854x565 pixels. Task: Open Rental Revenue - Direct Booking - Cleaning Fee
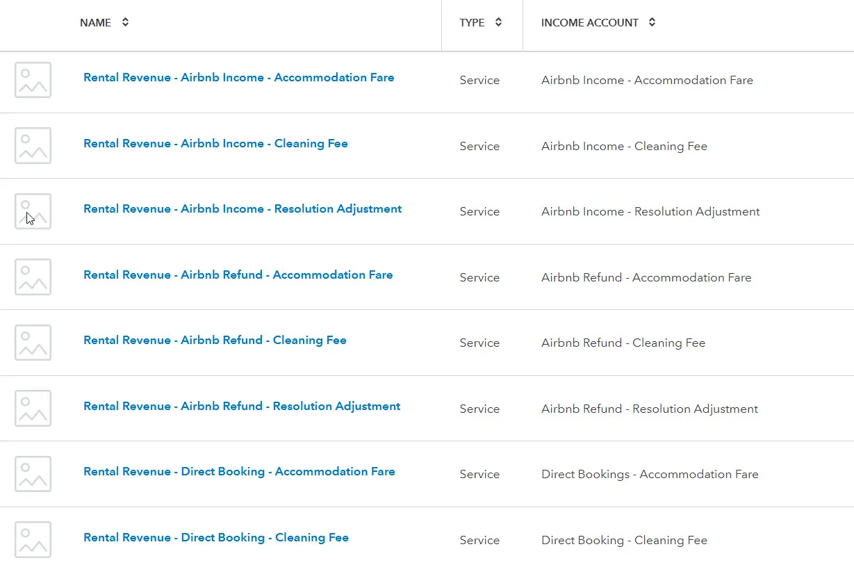216,538
